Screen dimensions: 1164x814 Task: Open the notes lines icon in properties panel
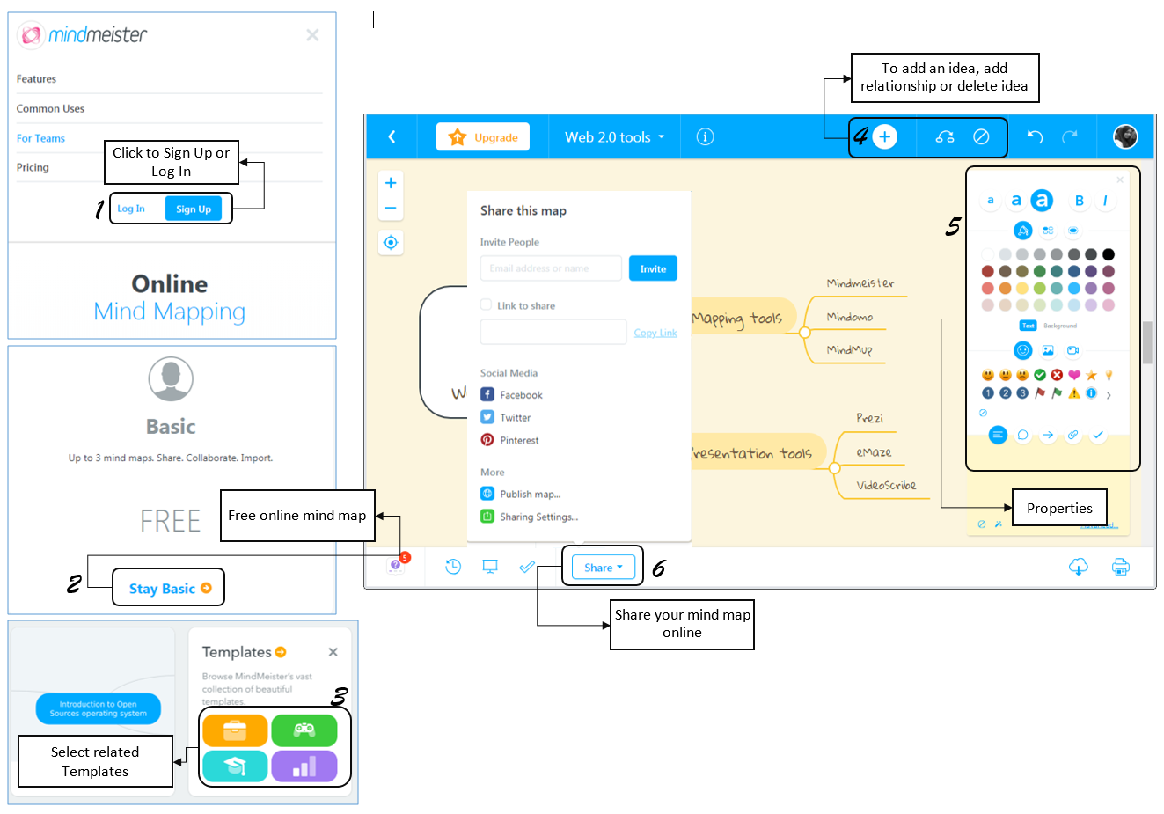point(998,435)
